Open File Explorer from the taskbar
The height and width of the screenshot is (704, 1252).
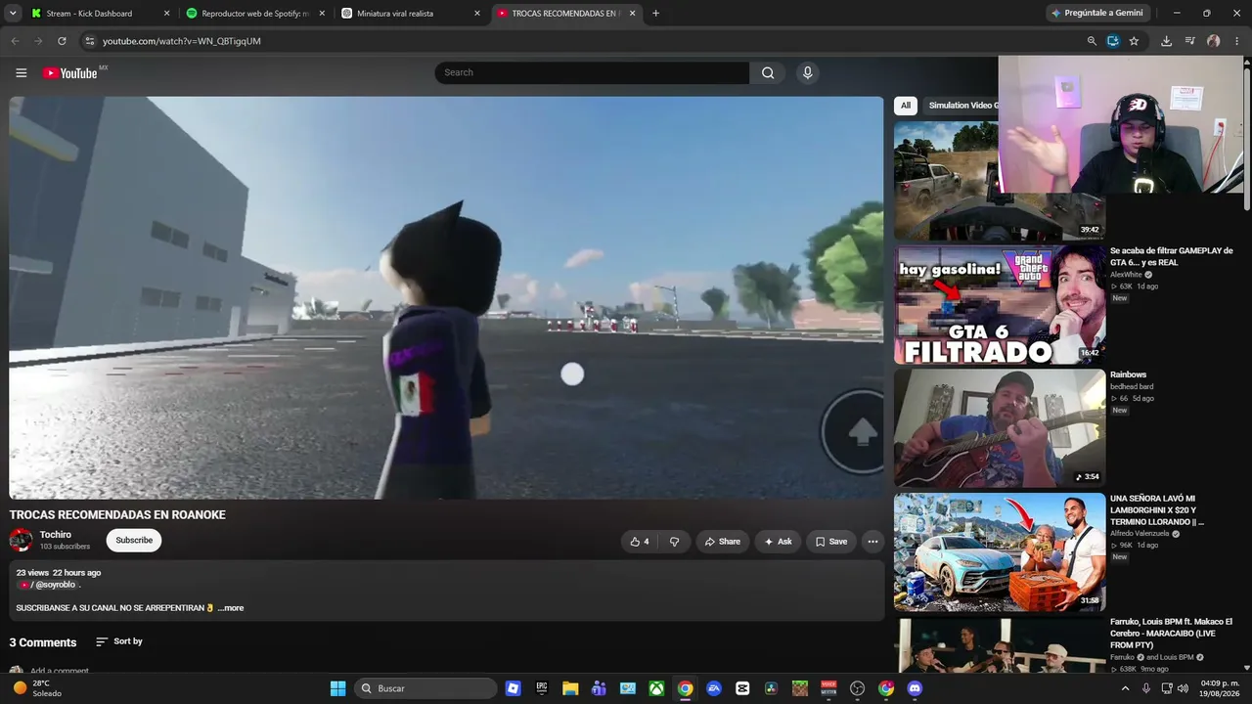pyautogui.click(x=570, y=688)
